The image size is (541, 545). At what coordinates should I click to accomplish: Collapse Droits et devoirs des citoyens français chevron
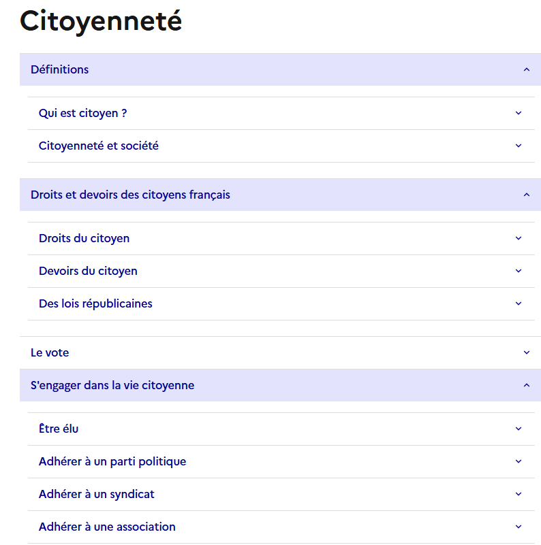tap(527, 195)
